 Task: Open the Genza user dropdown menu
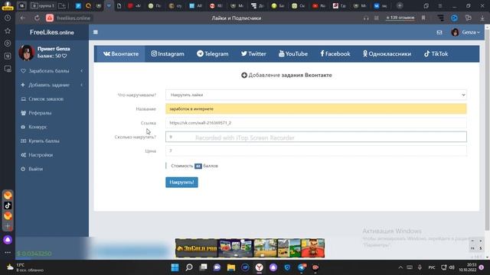465,32
